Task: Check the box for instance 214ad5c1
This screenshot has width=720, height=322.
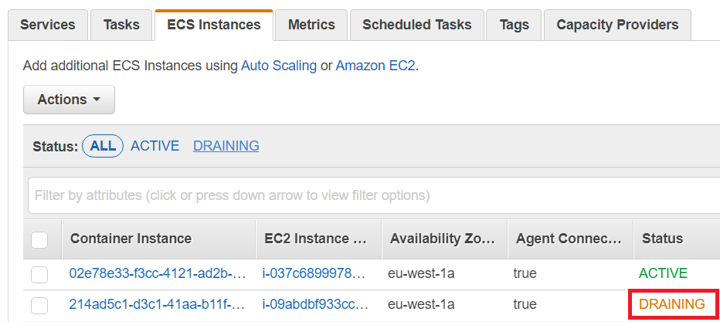Action: (39, 305)
